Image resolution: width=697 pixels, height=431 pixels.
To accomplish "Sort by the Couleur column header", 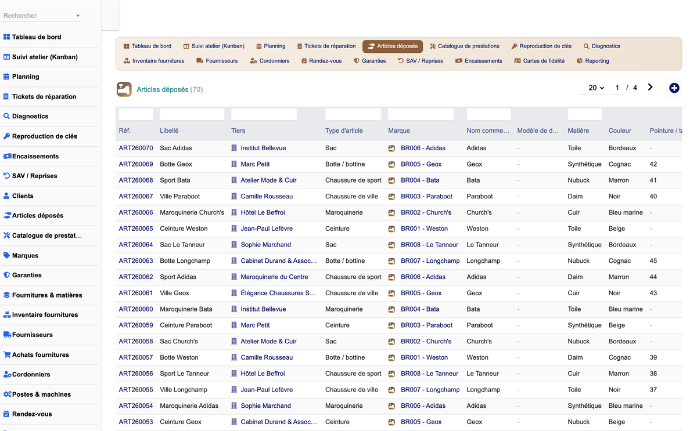I will (x=620, y=131).
